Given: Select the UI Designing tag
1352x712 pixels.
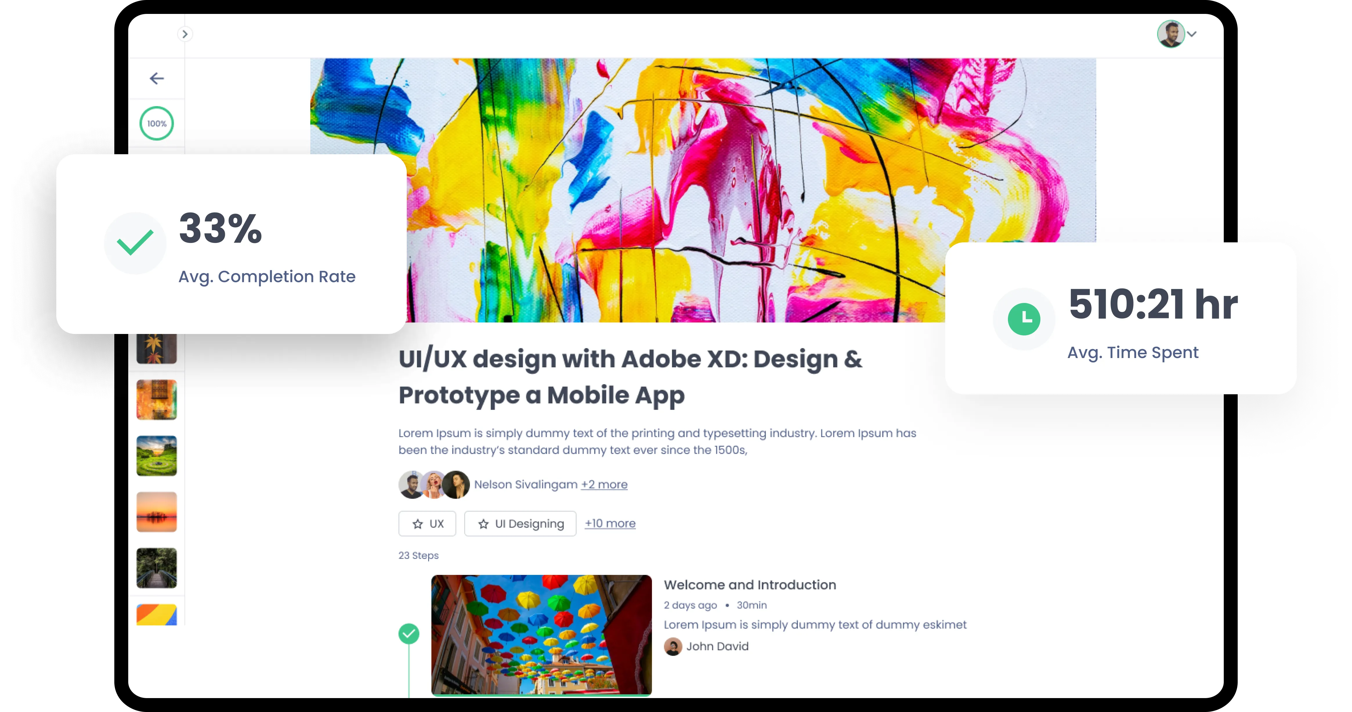Looking at the screenshot, I should click(529, 524).
